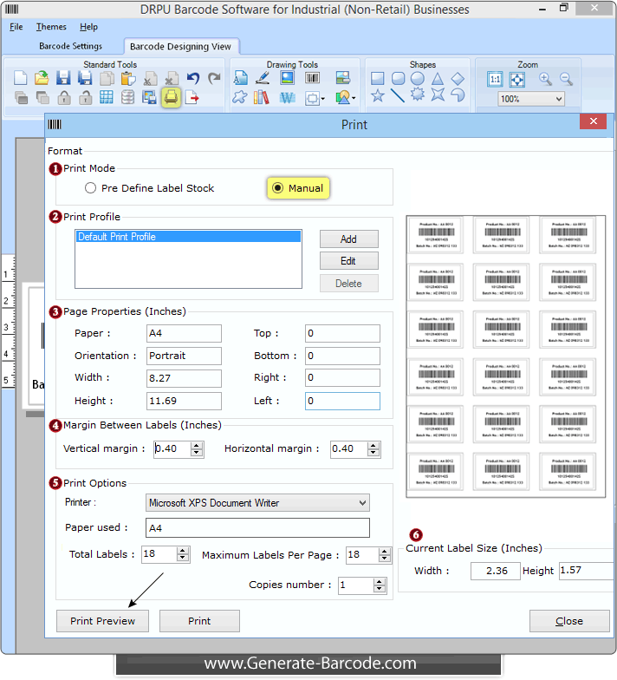Click the Redo arrow icon
Screen dimensions: 617x680
[214, 78]
